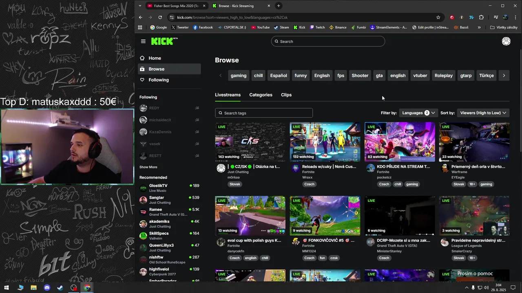Open Ramee recommended channel

coord(169,212)
